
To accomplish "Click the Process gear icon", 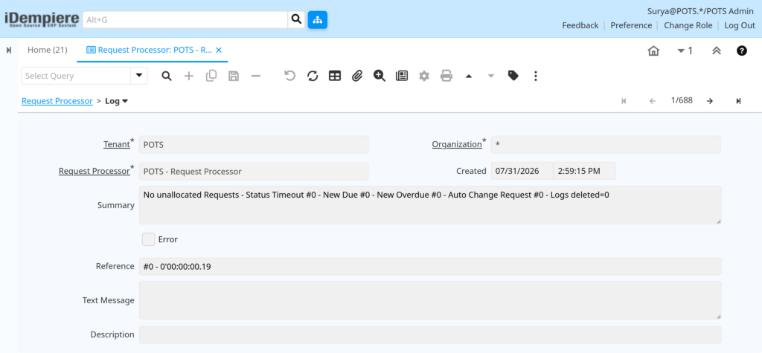I will 424,76.
